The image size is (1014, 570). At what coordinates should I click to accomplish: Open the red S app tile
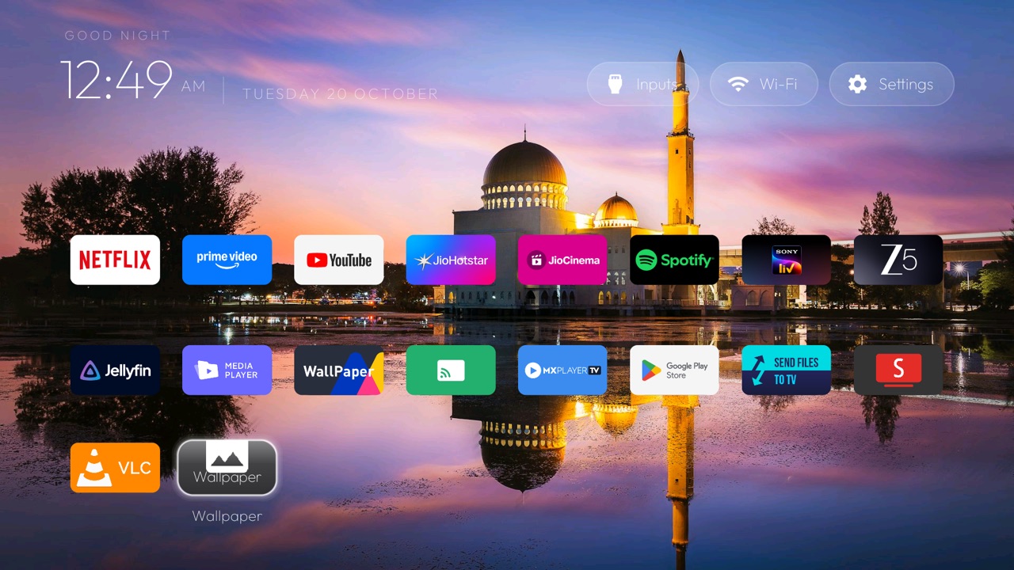(x=898, y=370)
